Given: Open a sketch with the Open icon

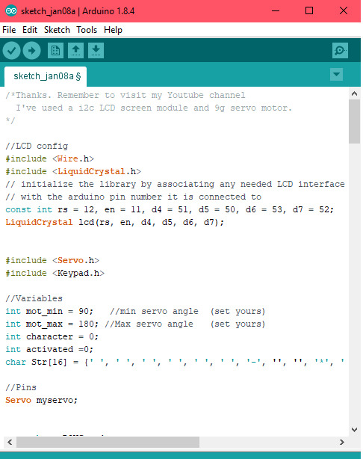Looking at the screenshot, I should pyautogui.click(x=75, y=51).
